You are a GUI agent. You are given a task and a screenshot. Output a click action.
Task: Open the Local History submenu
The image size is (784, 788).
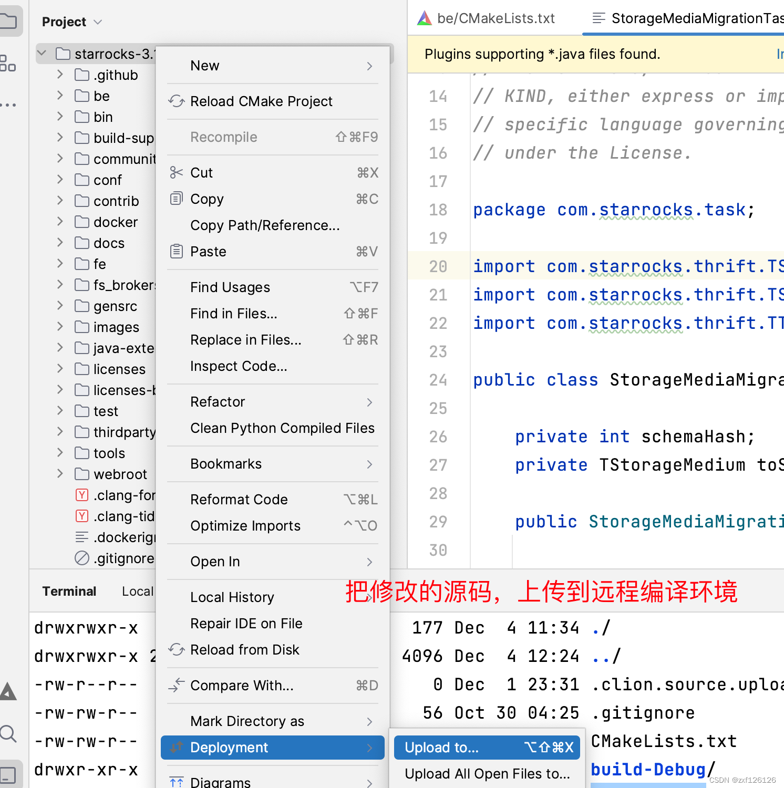click(273, 597)
